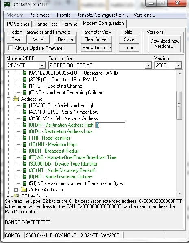Click the parameter icon beside OP Operating PAN ID
This screenshot has width=189, height=243.
coord(24,73)
